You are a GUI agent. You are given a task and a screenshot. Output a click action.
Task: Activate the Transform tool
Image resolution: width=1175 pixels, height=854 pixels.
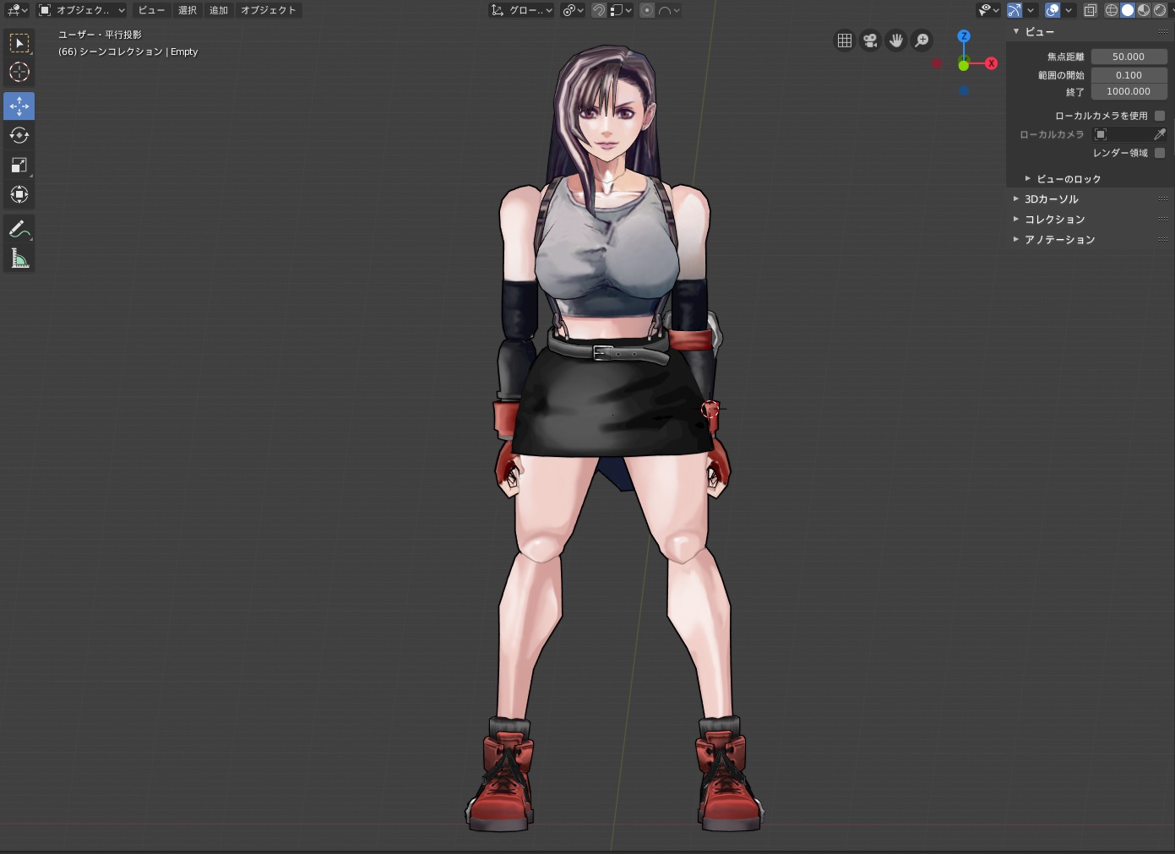click(19, 194)
